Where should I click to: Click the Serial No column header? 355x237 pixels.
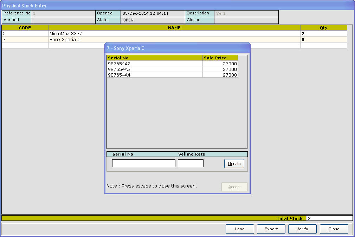coord(155,58)
